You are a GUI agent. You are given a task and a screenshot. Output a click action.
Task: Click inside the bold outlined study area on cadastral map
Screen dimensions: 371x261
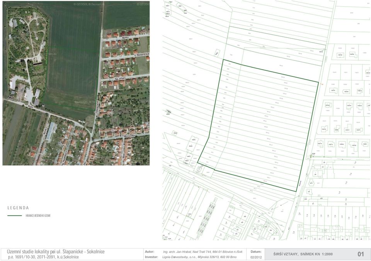pyautogui.click(x=260, y=125)
